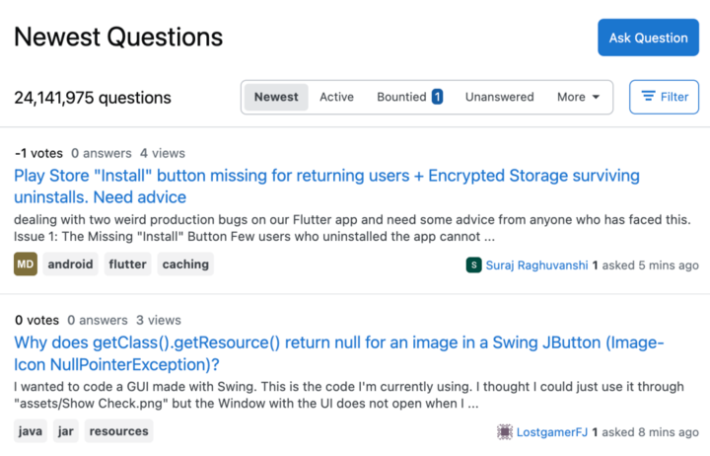The image size is (710, 456).
Task: Click the '-1 votes' text
Action: (x=38, y=153)
